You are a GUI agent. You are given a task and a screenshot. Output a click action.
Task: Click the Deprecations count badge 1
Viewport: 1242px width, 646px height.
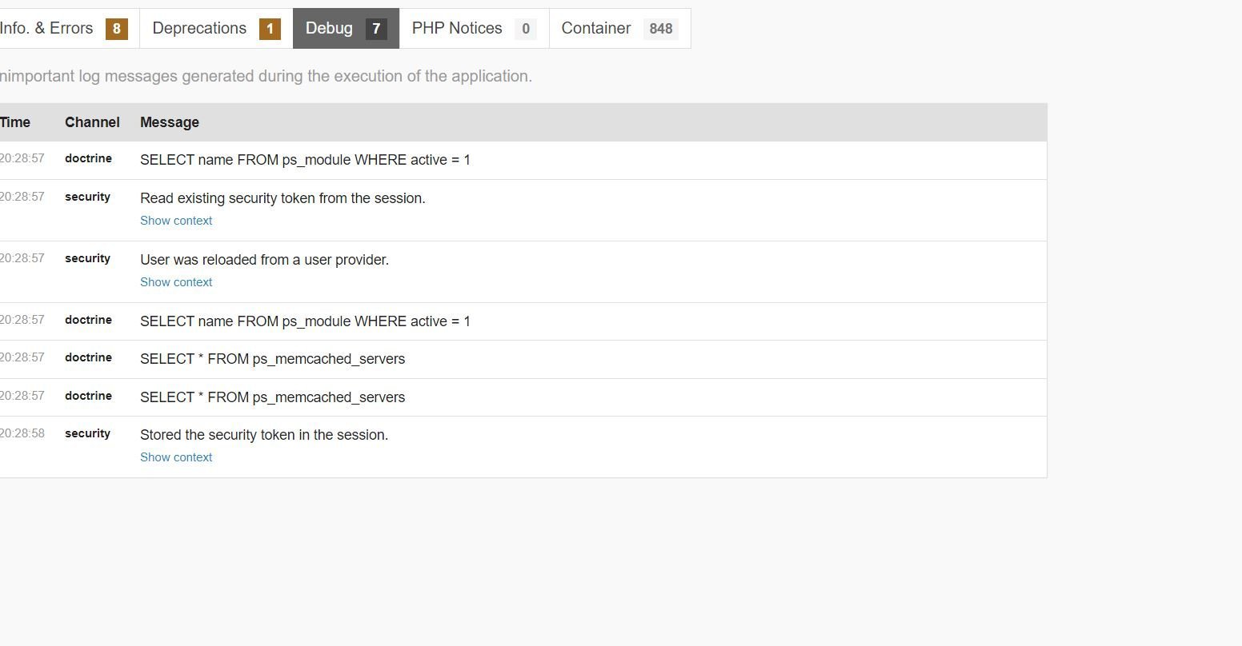[270, 30]
